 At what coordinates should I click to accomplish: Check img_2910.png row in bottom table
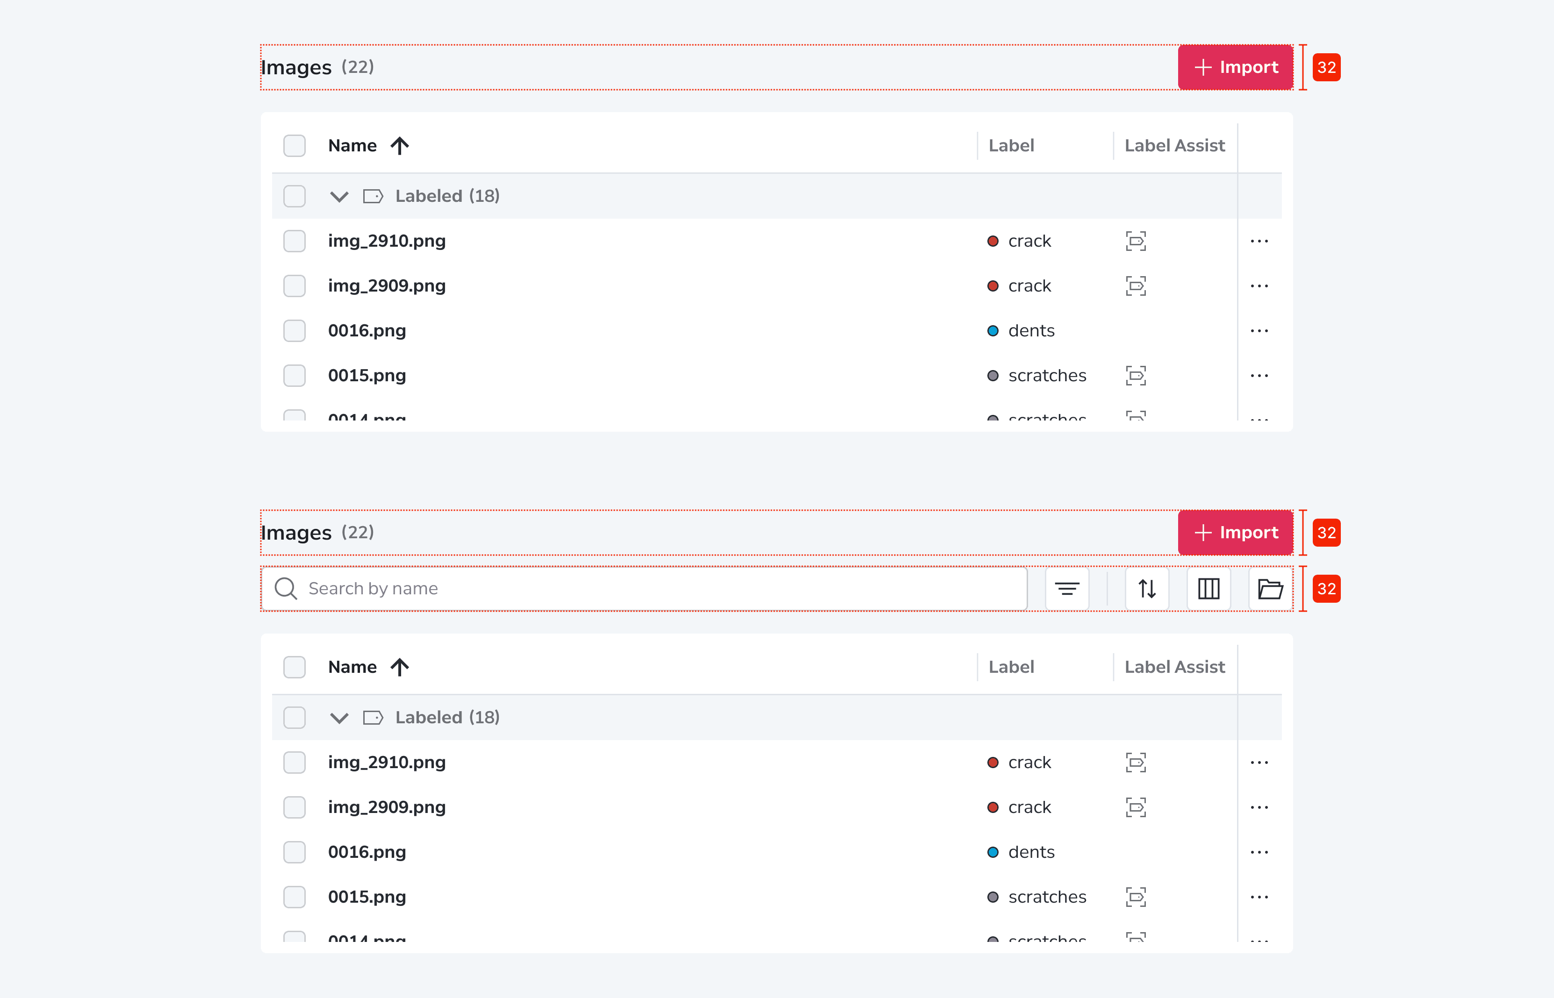point(295,762)
